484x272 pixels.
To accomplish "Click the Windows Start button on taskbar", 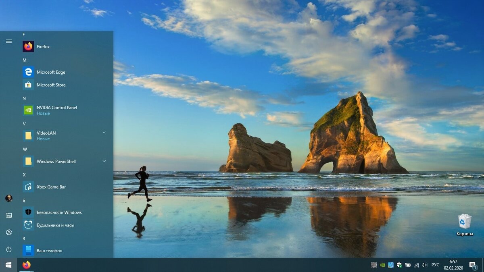I will click(x=8, y=265).
